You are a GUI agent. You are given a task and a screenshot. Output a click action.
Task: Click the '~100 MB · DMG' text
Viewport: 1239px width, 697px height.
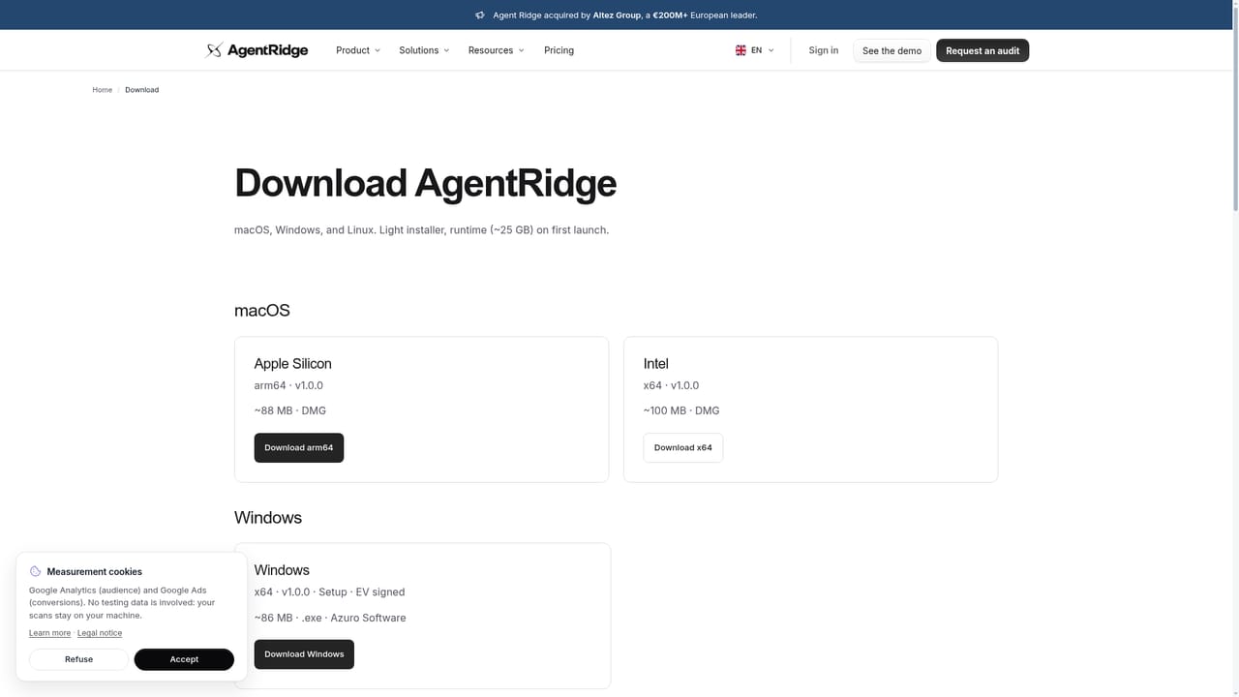click(681, 410)
